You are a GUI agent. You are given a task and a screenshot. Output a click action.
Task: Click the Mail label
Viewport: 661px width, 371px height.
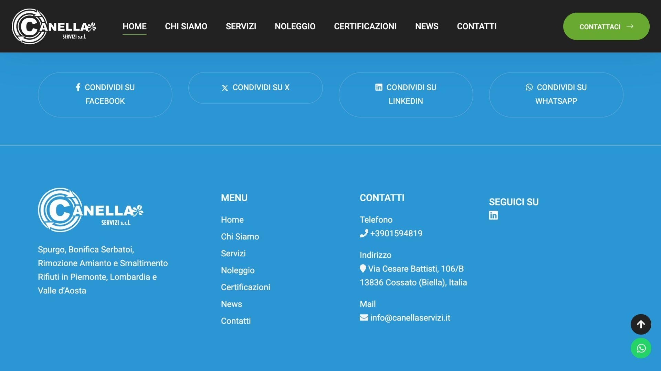(368, 304)
